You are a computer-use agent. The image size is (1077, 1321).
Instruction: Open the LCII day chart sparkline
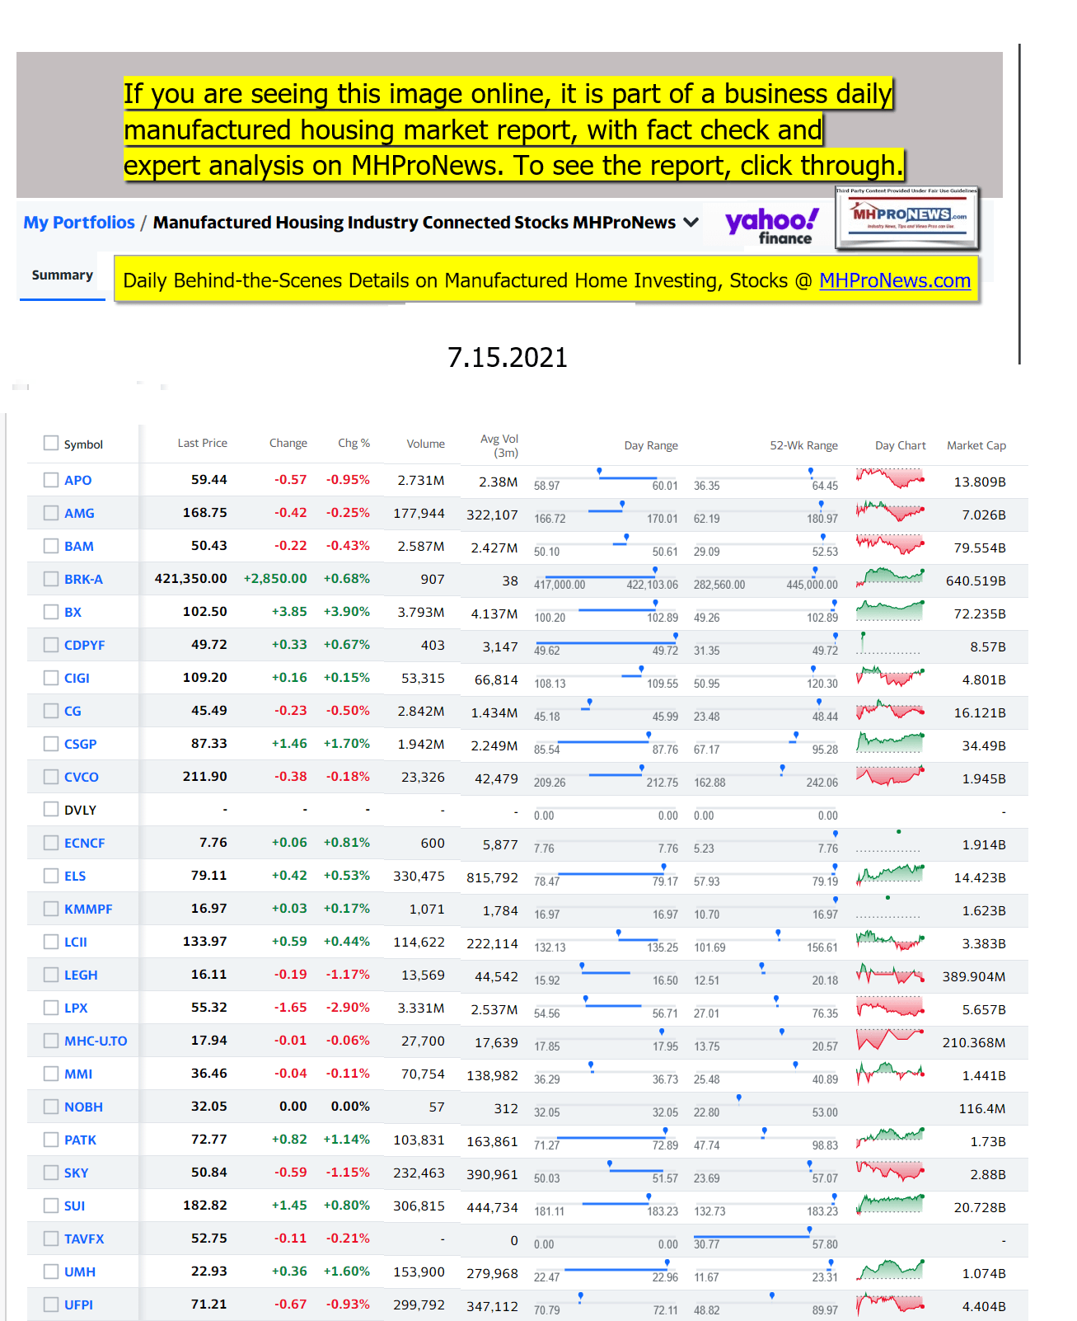(890, 941)
